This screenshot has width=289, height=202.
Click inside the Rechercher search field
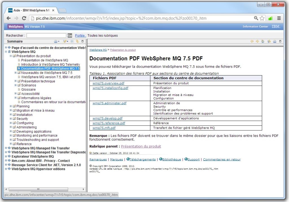pos(46,35)
